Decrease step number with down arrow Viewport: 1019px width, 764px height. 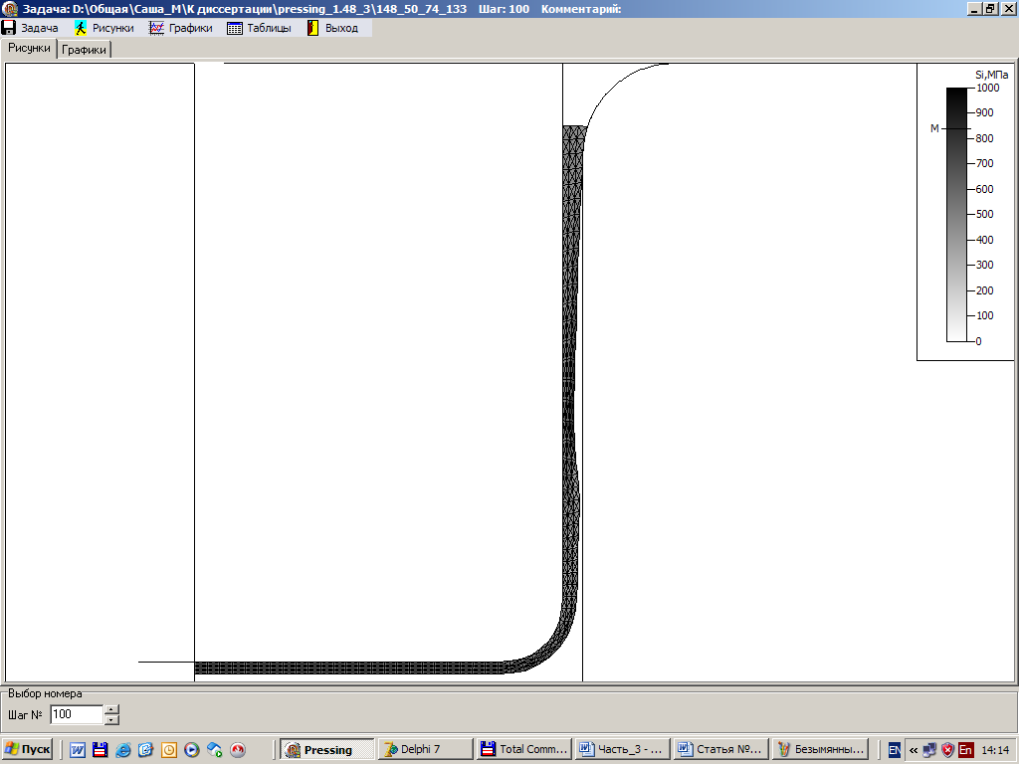click(x=111, y=719)
